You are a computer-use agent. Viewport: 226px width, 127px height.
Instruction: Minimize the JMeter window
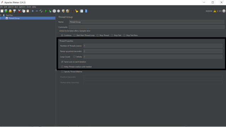tap(204, 2)
